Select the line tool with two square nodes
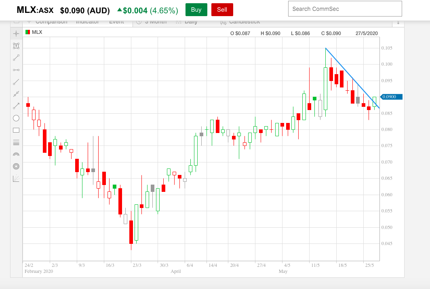This screenshot has height=289, width=430. tap(16, 94)
